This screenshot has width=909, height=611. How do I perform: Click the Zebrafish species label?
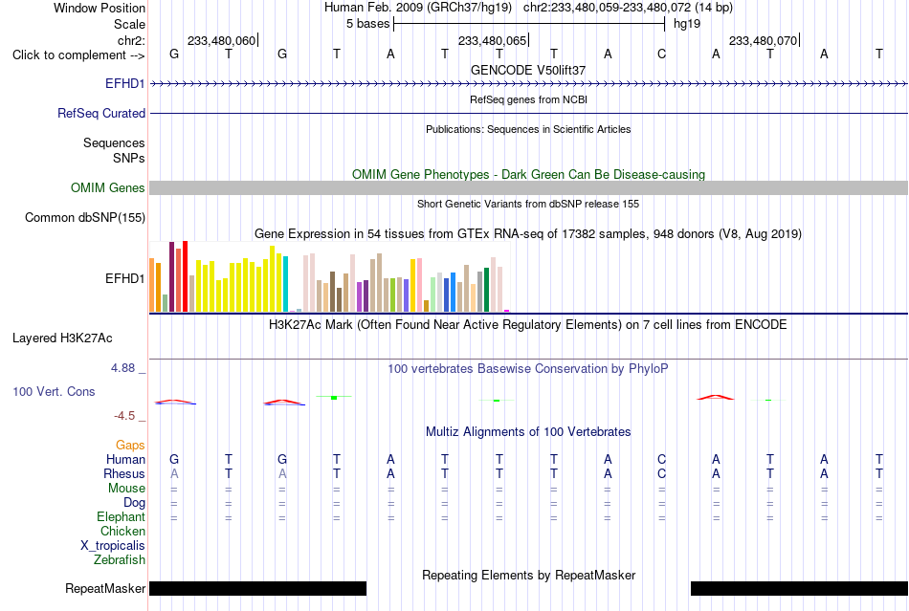[120, 560]
